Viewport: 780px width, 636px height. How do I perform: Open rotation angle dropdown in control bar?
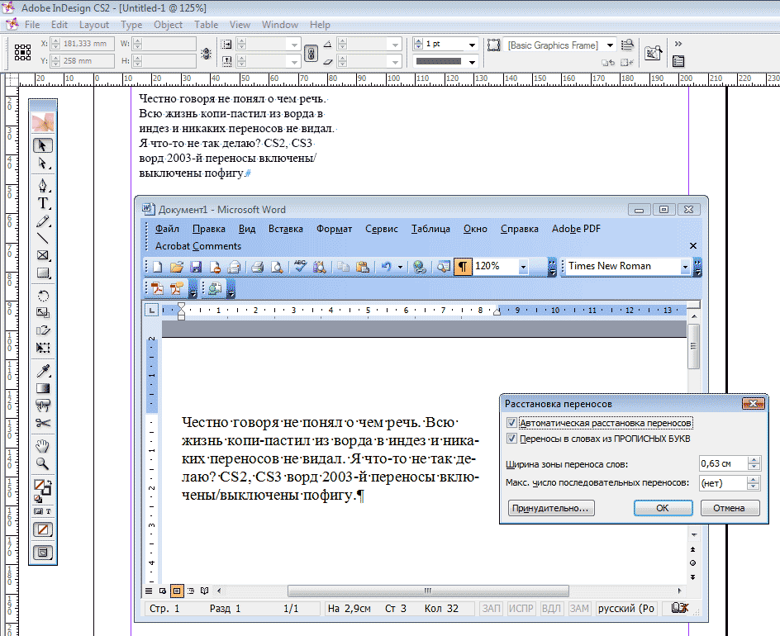point(396,45)
